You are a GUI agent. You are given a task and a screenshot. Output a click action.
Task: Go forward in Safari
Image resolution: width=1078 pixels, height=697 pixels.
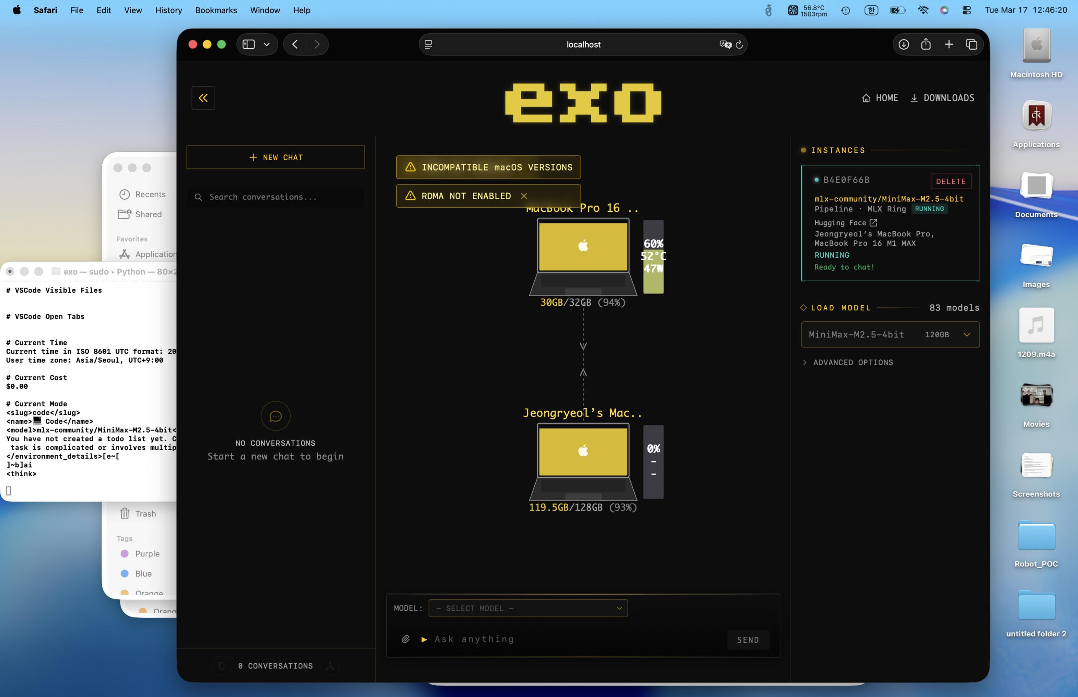tap(317, 44)
